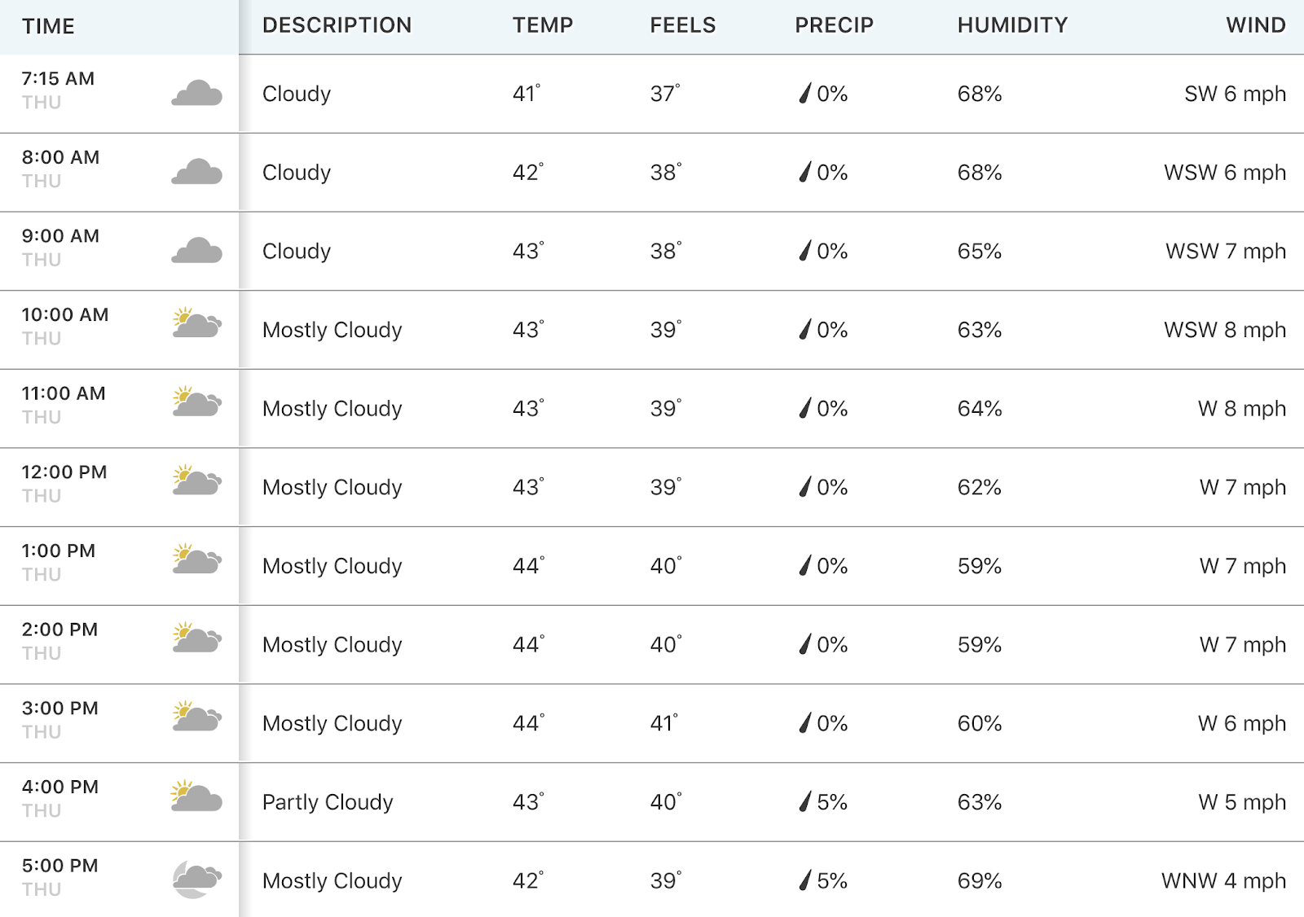Click the WIND column header

coord(1256,25)
